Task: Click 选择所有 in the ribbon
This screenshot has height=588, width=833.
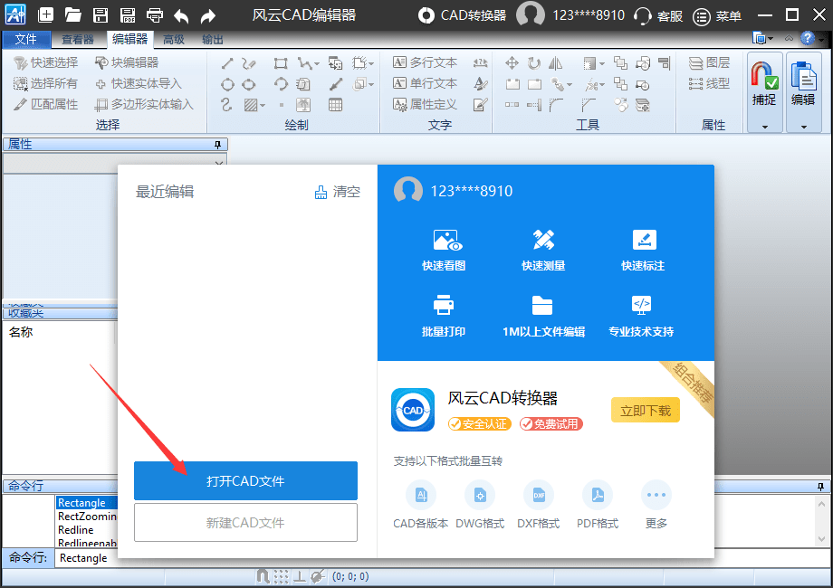Action: click(45, 83)
